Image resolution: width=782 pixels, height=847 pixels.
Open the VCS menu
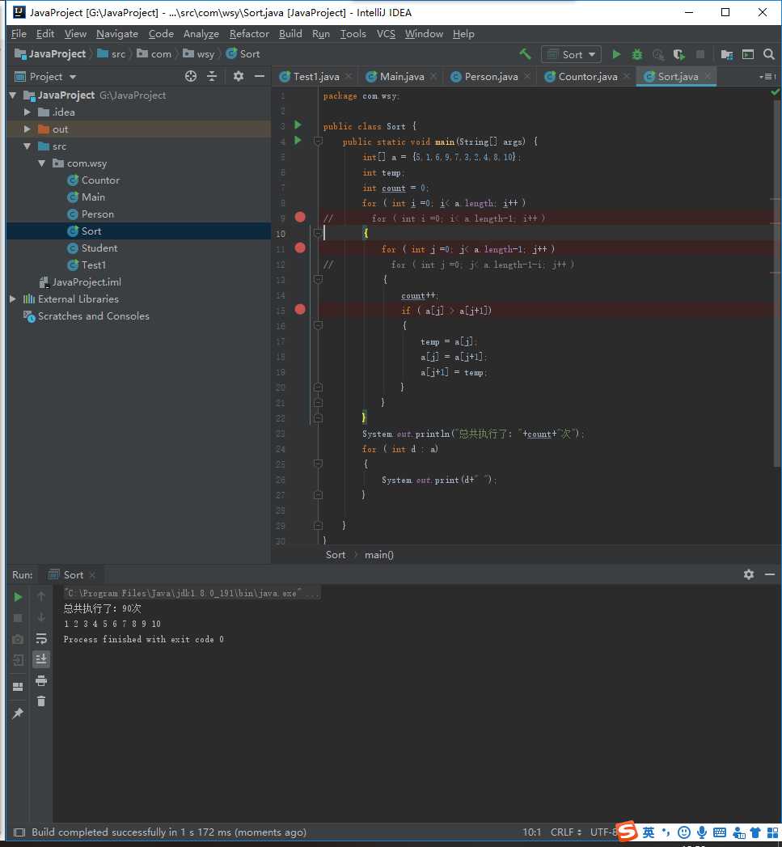click(x=386, y=33)
